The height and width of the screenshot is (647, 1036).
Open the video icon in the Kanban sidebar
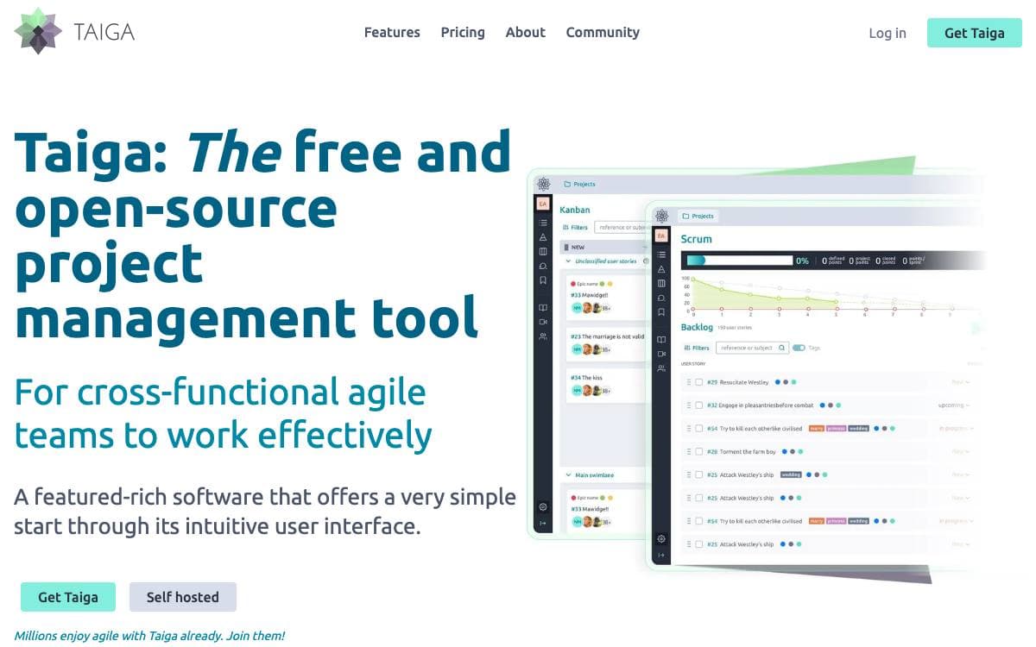coord(543,322)
